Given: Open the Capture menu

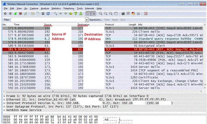Looking at the screenshot, I should coord(34,8).
